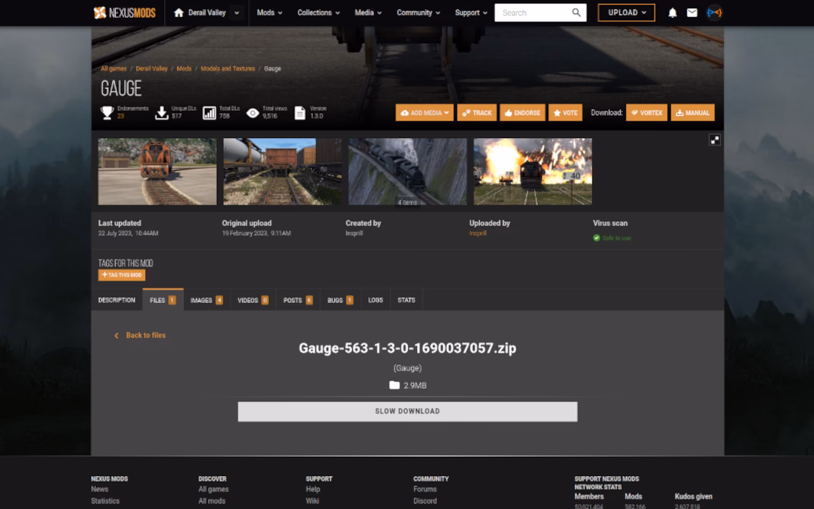Screen dimensions: 814x509
Task: Click footer Statistics link
Action: 105,501
